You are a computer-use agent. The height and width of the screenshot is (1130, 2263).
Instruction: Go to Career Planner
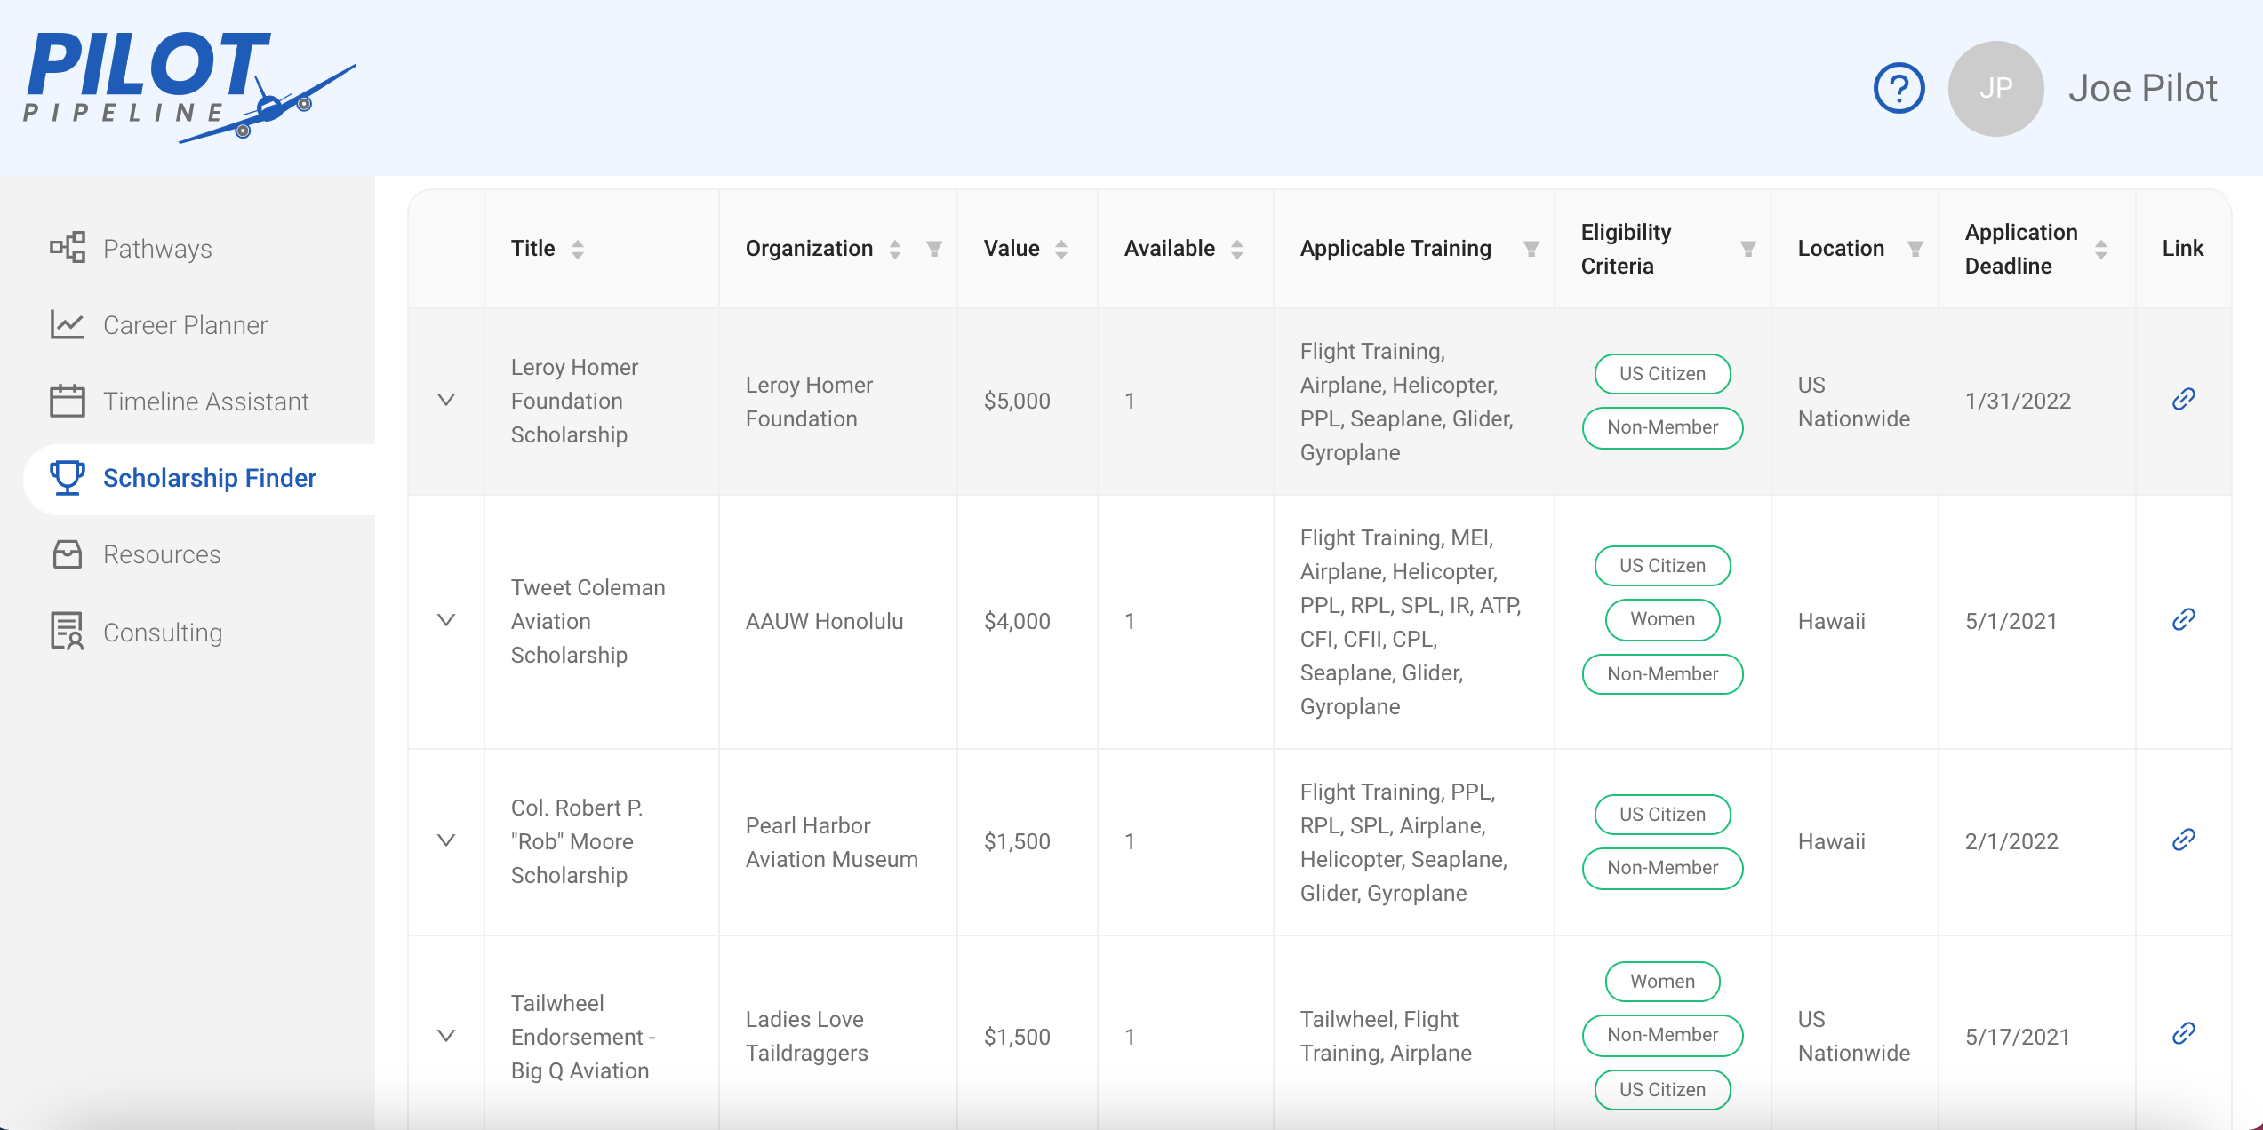coord(185,325)
